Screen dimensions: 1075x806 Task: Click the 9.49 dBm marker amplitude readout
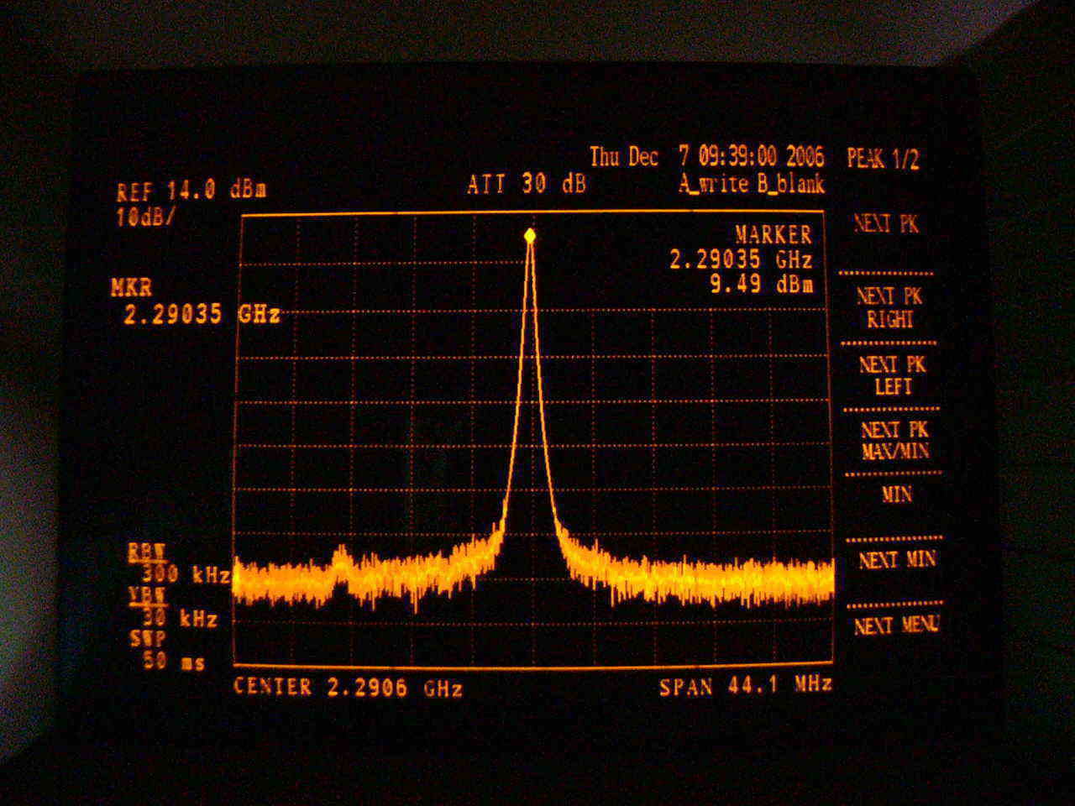click(x=761, y=285)
